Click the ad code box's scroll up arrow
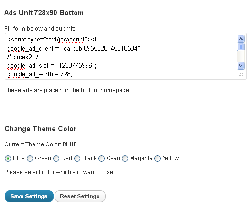This screenshot has height=206, width=251. (x=240, y=39)
